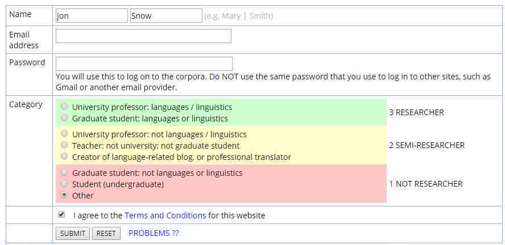Focus the first name field containing Jon
The width and height of the screenshot is (505, 245).
(92, 16)
